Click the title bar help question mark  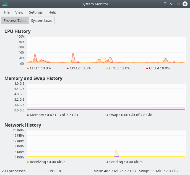(x=165, y=4)
